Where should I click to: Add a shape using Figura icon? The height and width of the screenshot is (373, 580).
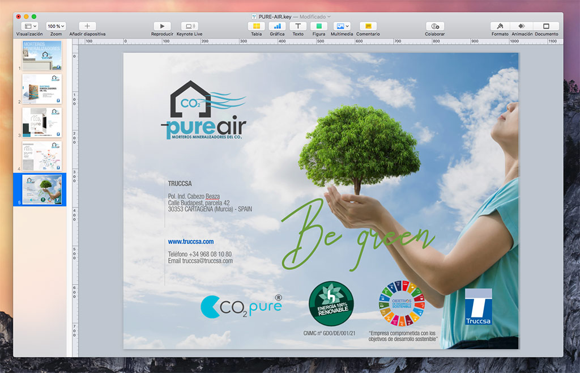click(319, 26)
